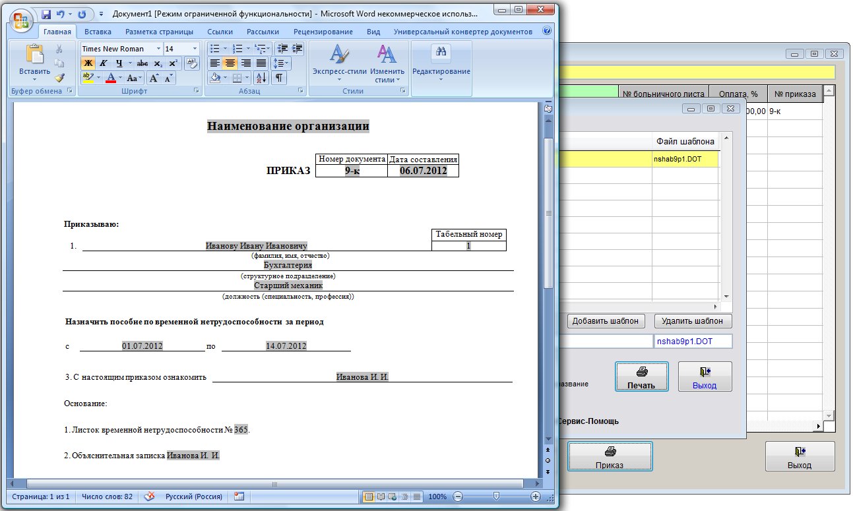Open the font size 14 dropdown
Screen dimensions: 853x511
195,49
